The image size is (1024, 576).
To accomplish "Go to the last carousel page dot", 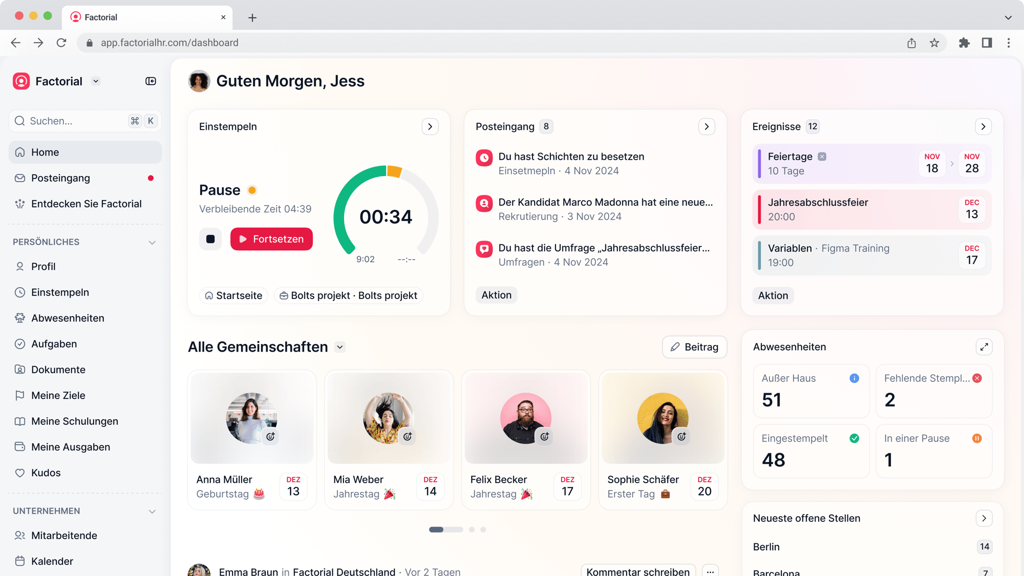I will pos(483,529).
